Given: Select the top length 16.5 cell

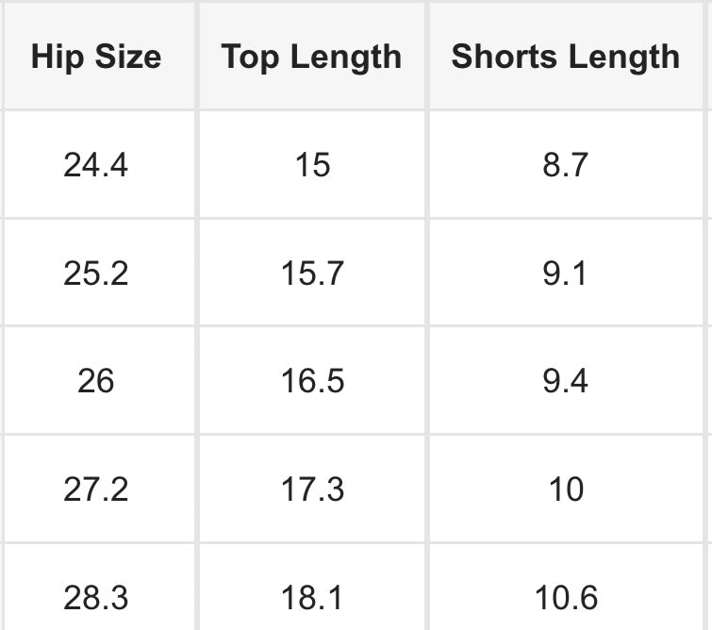Looking at the screenshot, I should pyautogui.click(x=312, y=381).
